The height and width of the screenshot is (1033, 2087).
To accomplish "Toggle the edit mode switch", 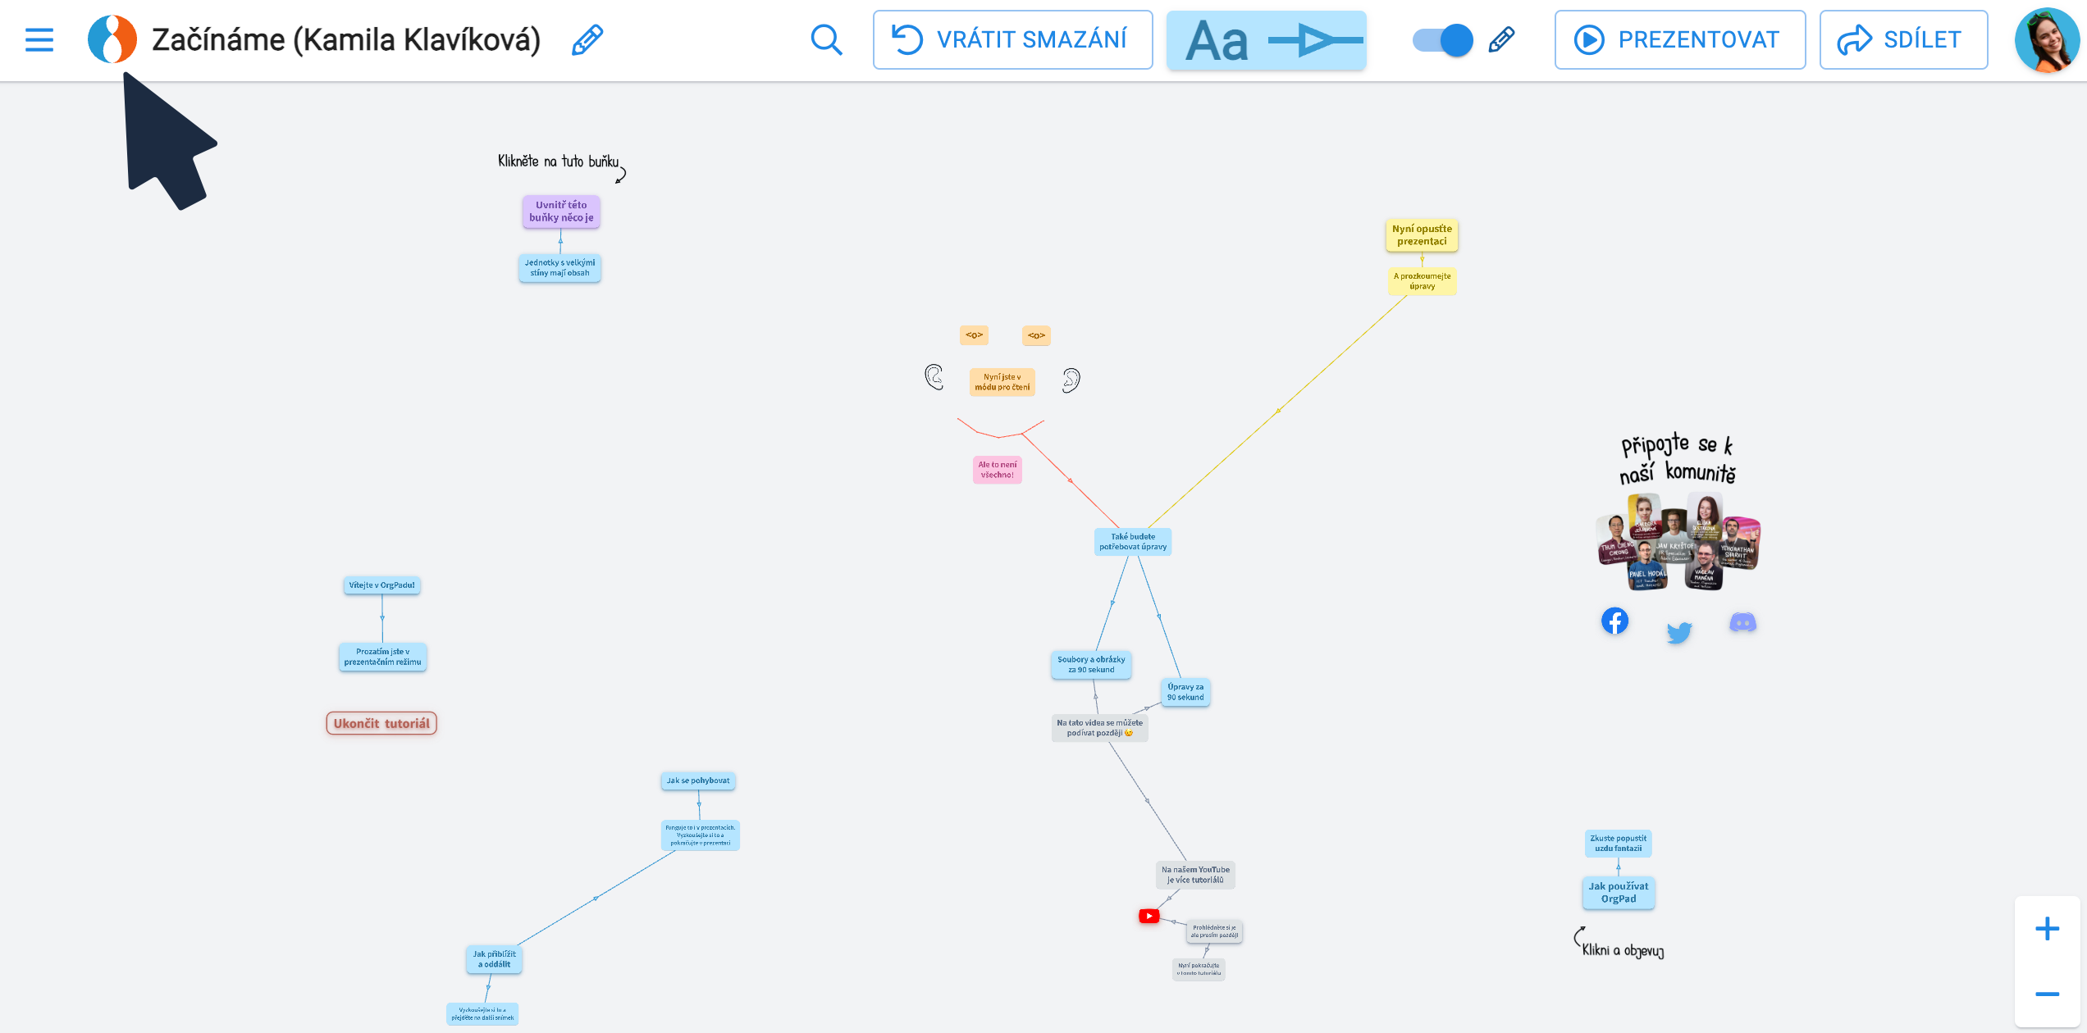I will [1443, 39].
